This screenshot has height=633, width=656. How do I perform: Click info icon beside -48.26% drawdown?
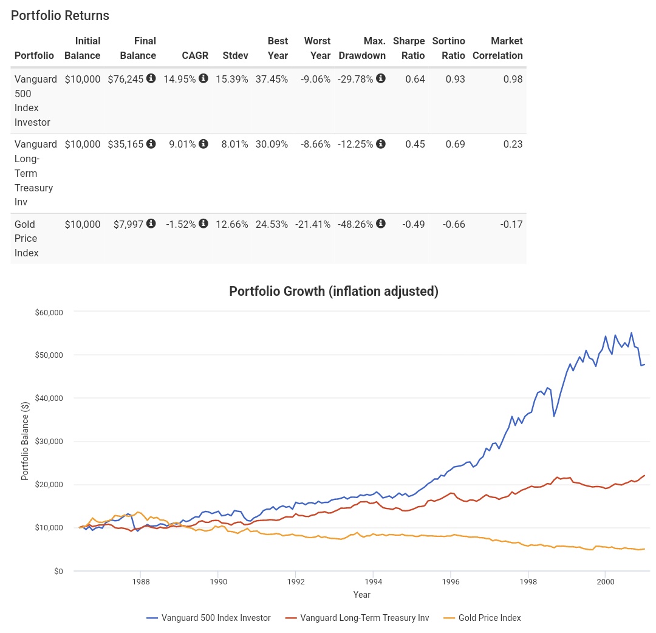[x=381, y=224]
